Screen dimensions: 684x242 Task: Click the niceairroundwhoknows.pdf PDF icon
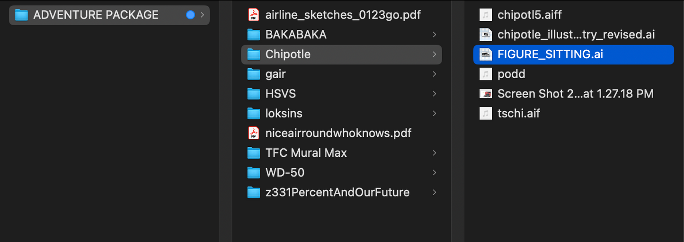coord(254,133)
